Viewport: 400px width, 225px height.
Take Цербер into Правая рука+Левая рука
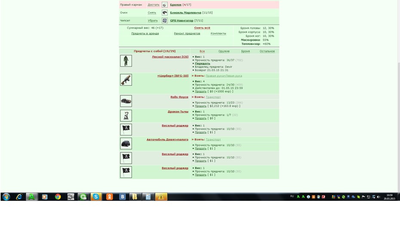[224, 76]
